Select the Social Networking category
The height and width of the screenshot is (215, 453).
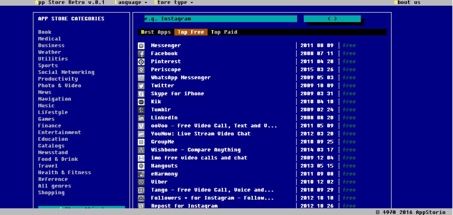(x=66, y=72)
